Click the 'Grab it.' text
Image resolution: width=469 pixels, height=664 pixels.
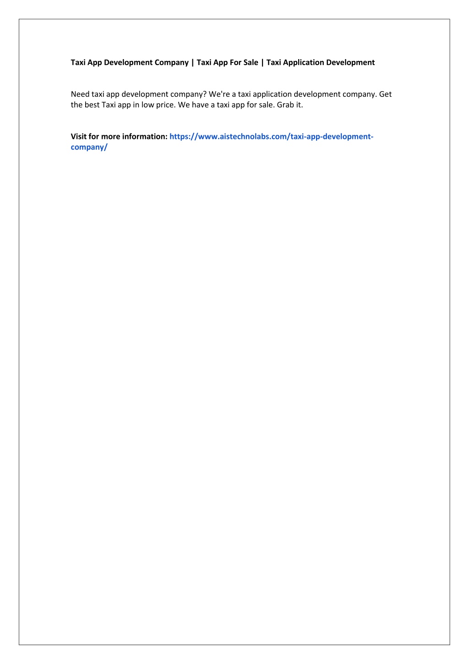tap(290, 105)
